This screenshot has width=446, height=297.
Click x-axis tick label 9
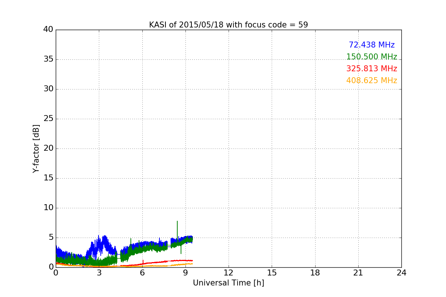click(185, 273)
